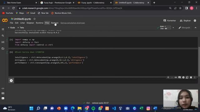
Task: Open the File menu
Action: pos(12,23)
